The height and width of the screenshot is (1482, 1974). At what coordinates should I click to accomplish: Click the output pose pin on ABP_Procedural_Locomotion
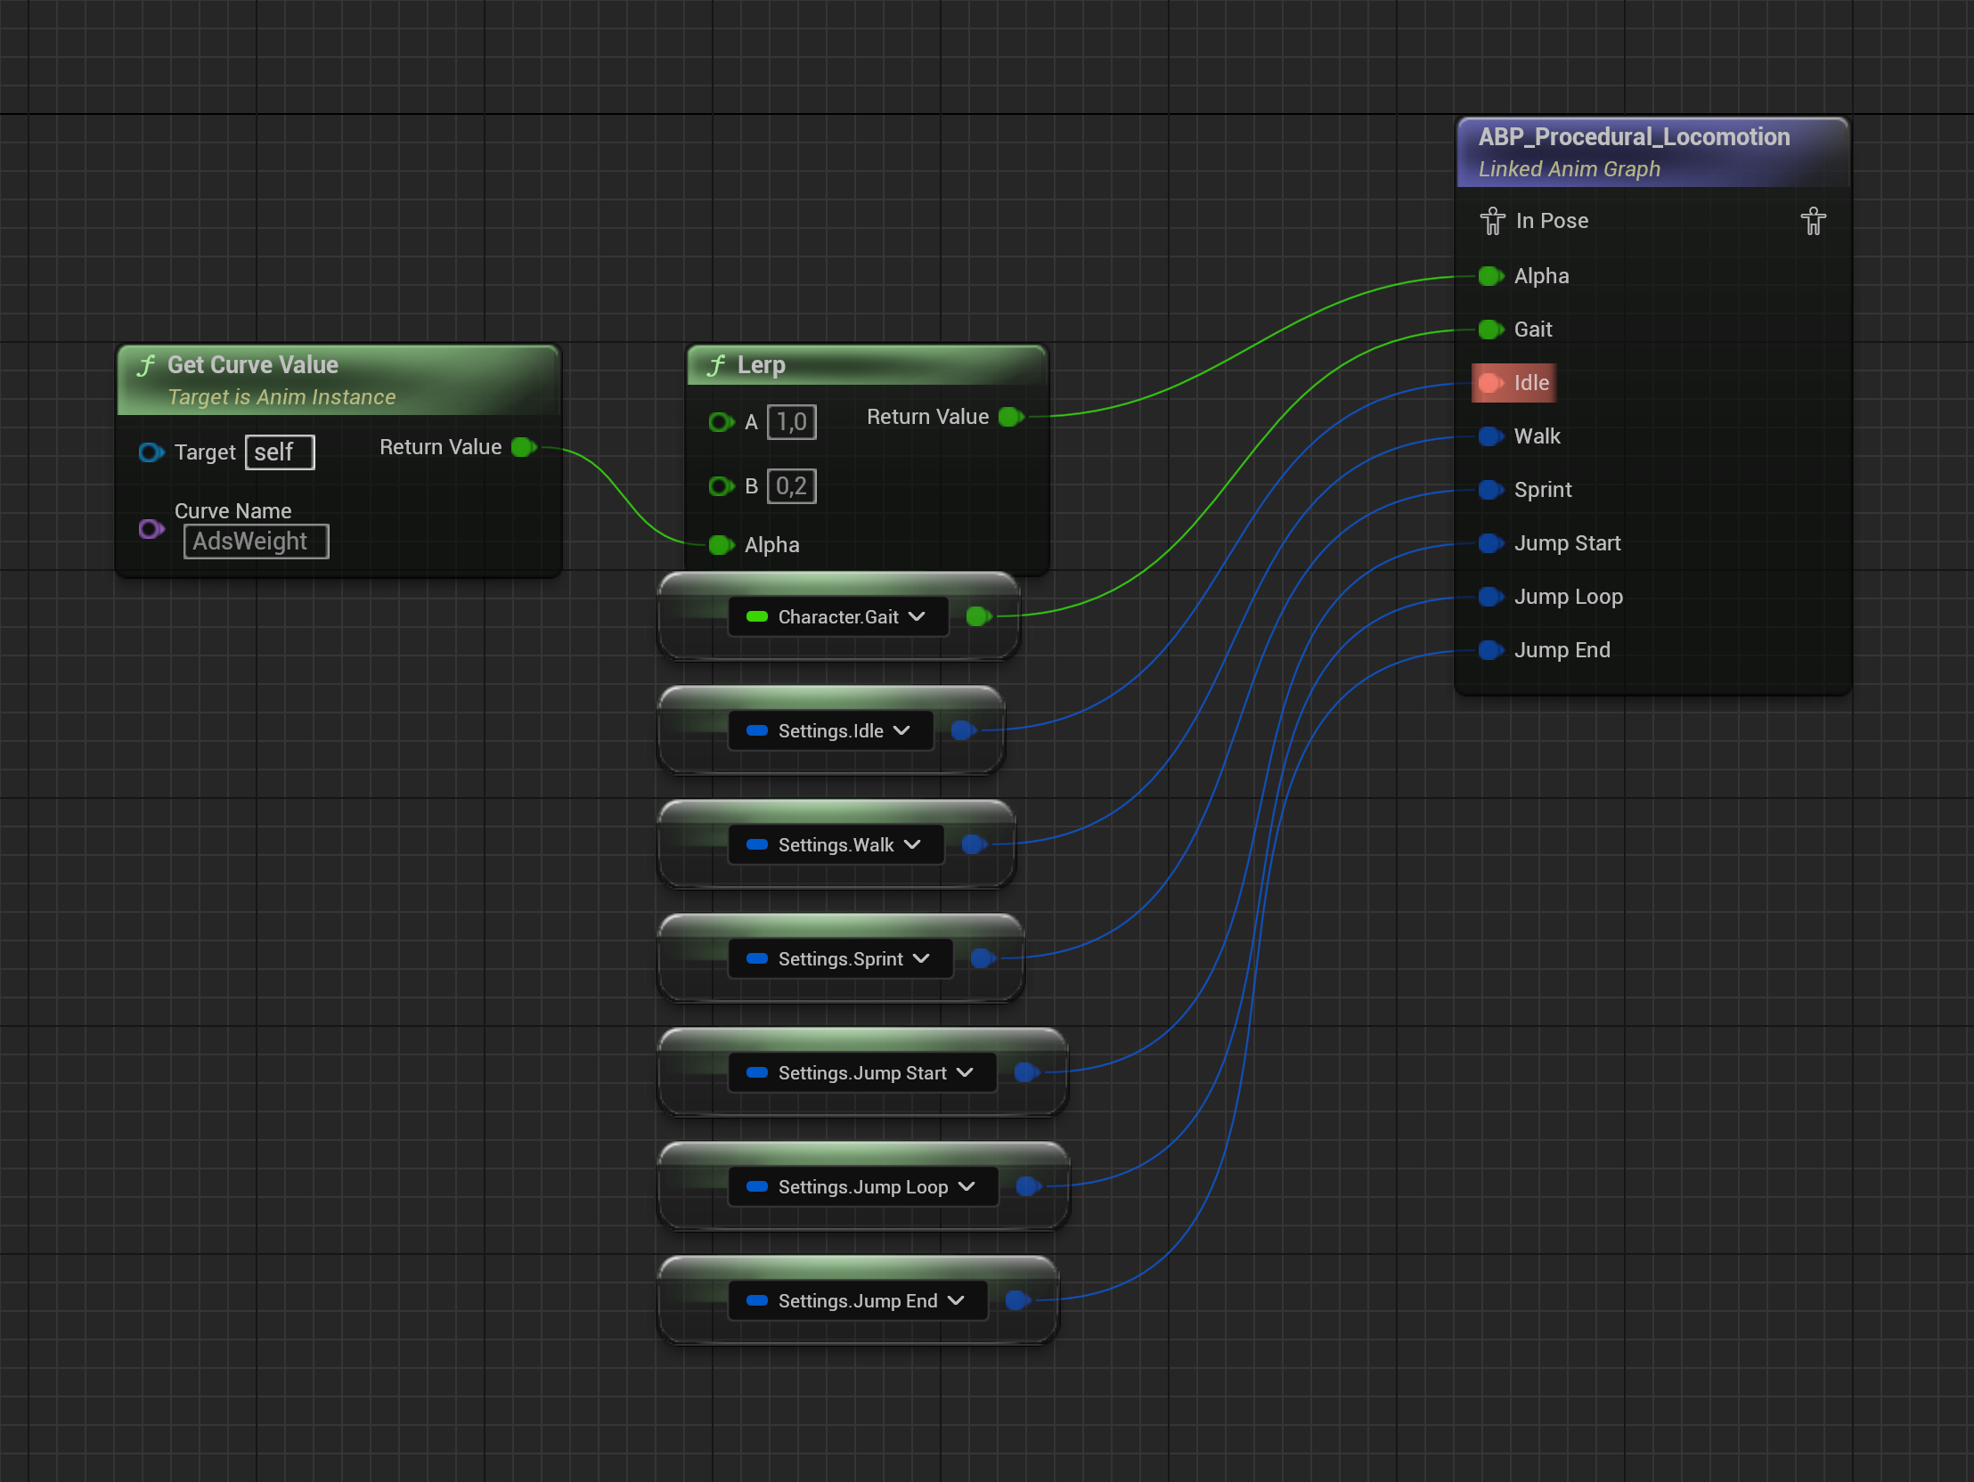click(x=1813, y=220)
